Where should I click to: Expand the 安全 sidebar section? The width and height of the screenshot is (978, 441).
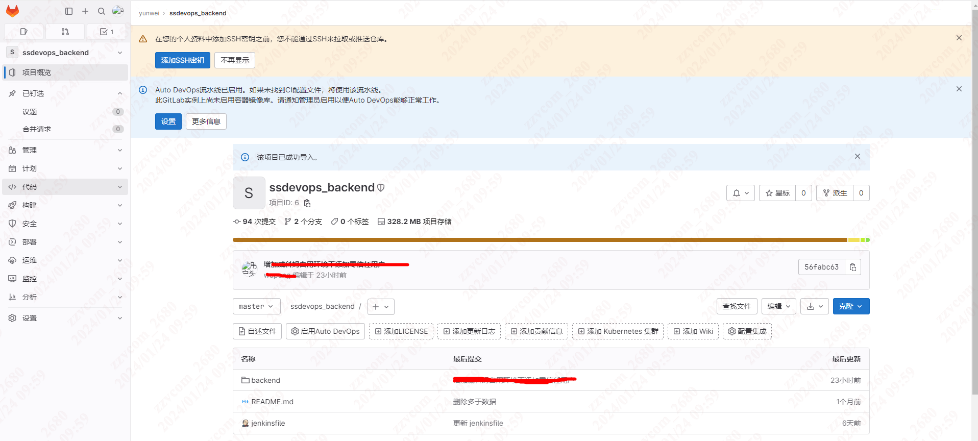65,224
